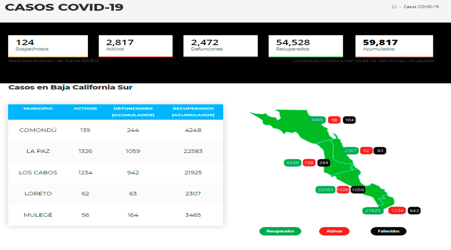Click the red 62 Loreto map badge
This screenshot has width=451, height=250.
pos(366,151)
